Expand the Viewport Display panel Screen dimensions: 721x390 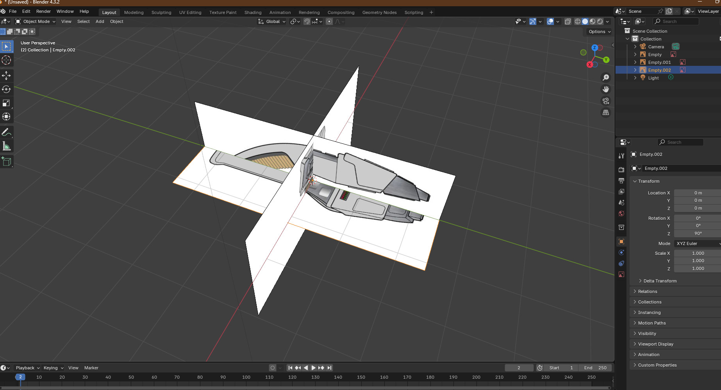point(655,344)
